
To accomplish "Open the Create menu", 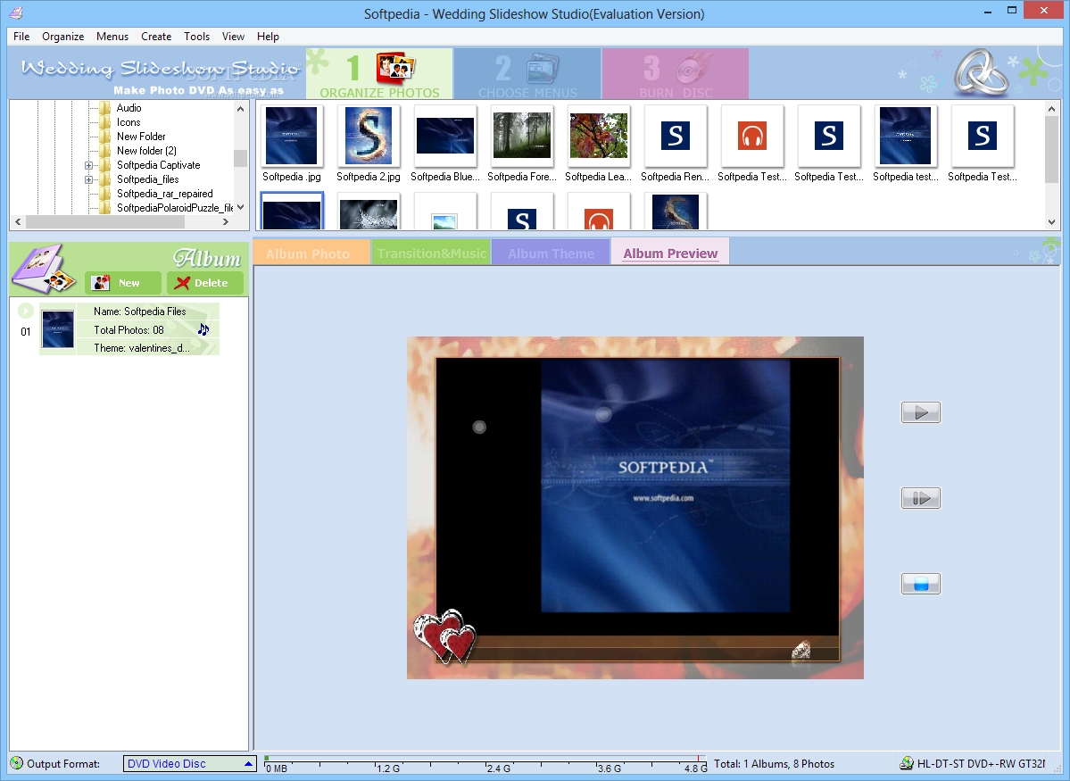I will [x=156, y=37].
